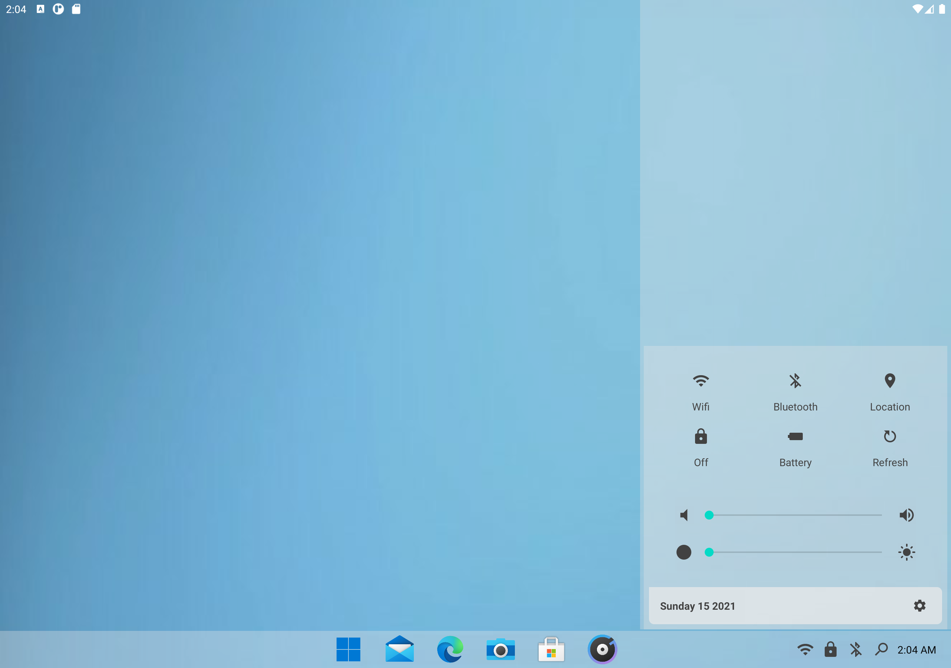The width and height of the screenshot is (951, 668).
Task: Click the loud speaker volume icon
Action: (x=906, y=515)
